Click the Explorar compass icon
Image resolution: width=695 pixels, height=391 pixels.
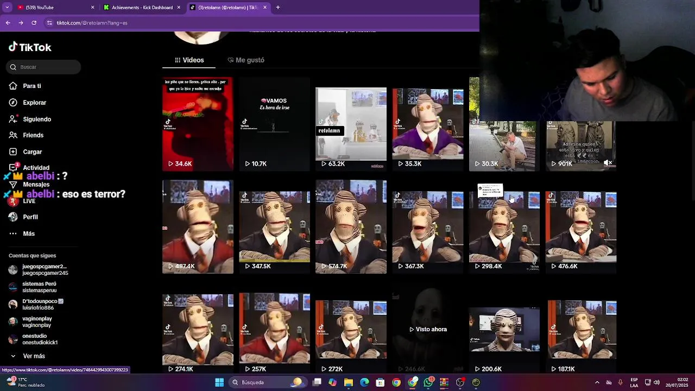coord(13,103)
